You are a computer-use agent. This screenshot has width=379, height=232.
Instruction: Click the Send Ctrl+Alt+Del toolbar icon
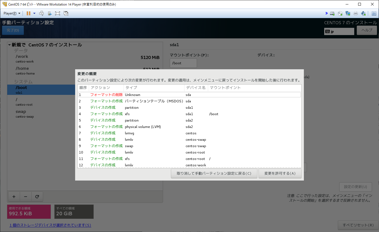(x=41, y=13)
